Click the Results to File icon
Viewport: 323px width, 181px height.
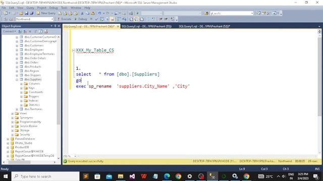coord(142,19)
